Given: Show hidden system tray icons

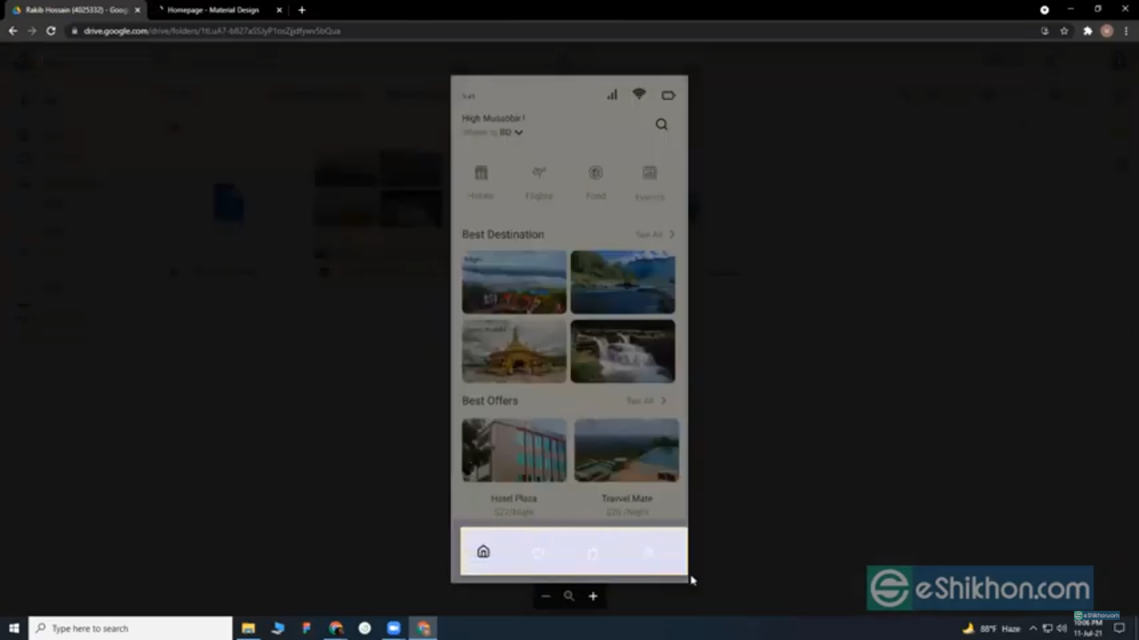Looking at the screenshot, I should (1033, 628).
